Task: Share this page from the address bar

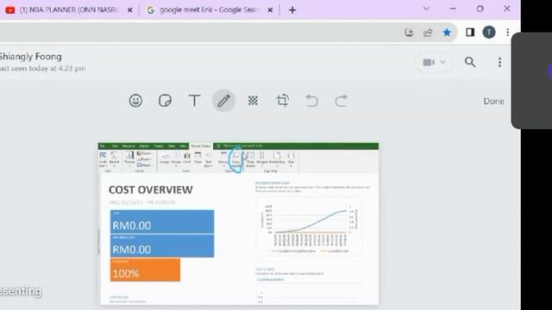Action: pos(428,33)
